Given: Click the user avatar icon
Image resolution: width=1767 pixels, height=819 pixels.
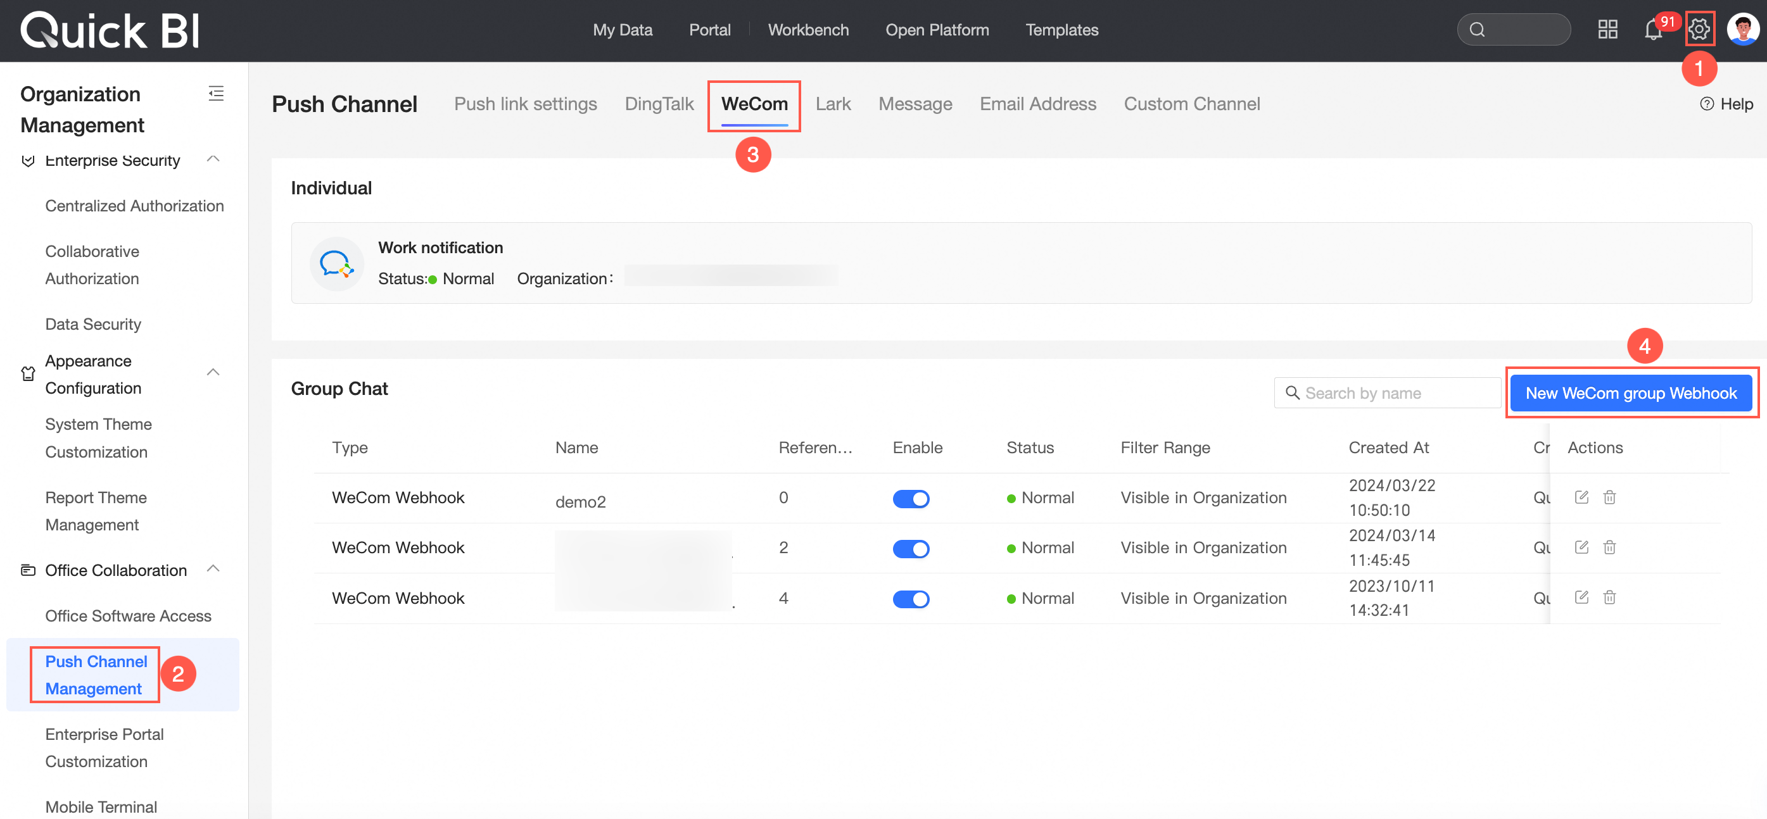Looking at the screenshot, I should coord(1742,30).
